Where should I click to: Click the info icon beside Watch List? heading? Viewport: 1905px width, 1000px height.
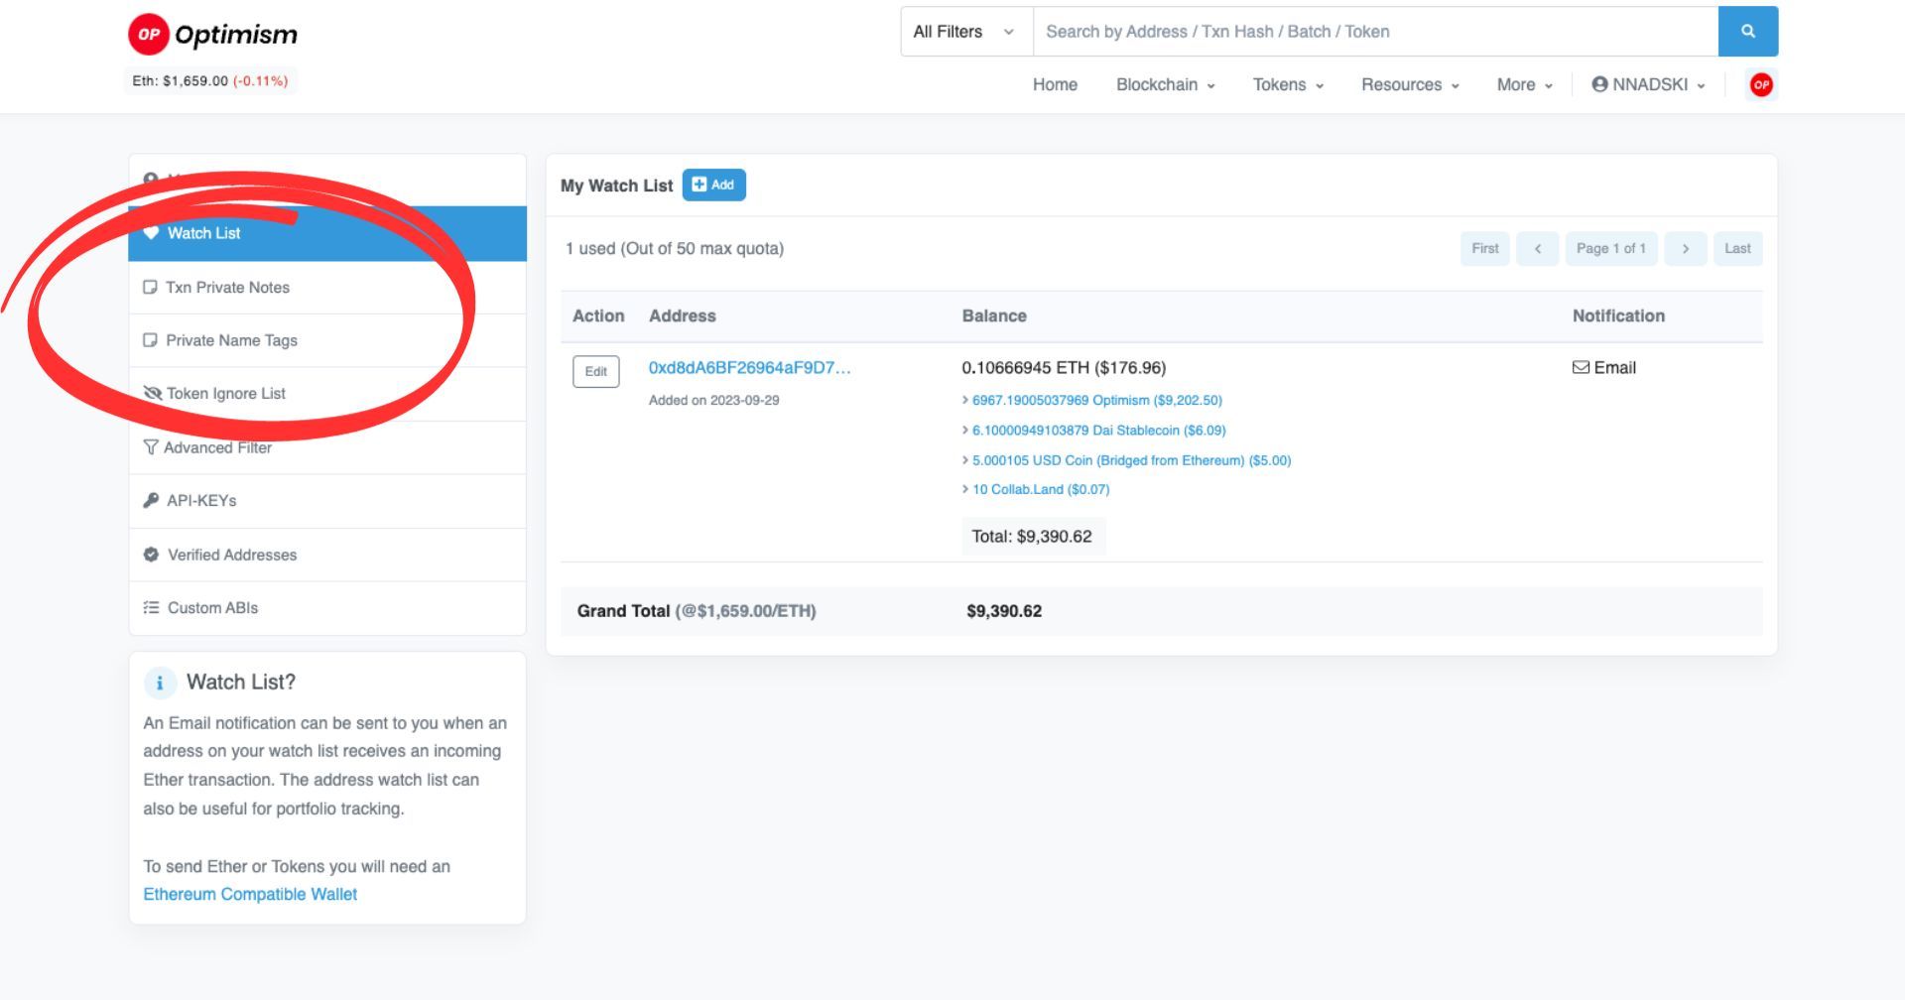(x=160, y=683)
